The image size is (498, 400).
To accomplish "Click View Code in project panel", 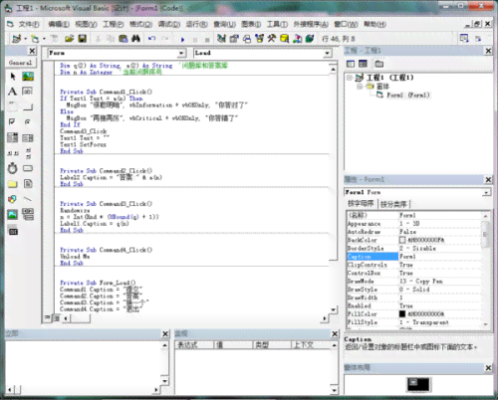I will pyautogui.click(x=351, y=64).
